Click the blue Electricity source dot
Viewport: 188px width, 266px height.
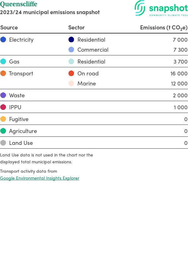click(x=3, y=40)
